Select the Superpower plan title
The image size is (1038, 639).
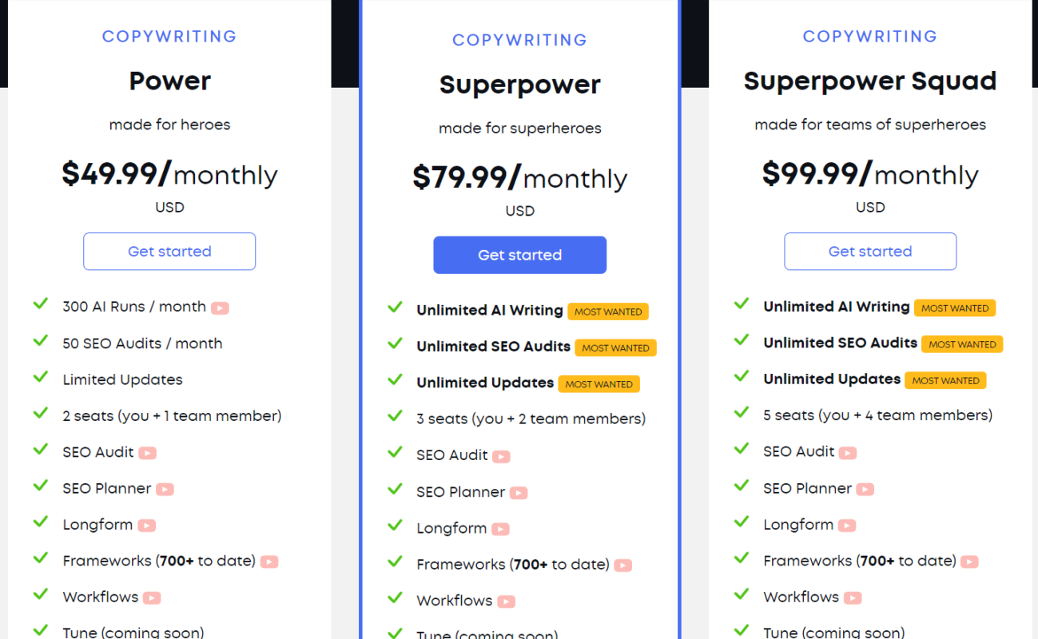click(x=520, y=85)
